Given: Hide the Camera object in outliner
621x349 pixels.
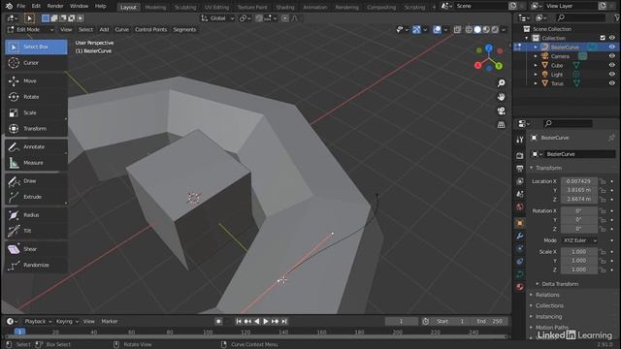Looking at the screenshot, I should point(612,56).
